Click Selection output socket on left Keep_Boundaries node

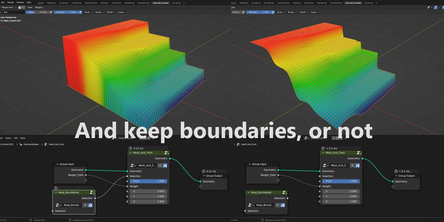pyautogui.click(x=95, y=198)
